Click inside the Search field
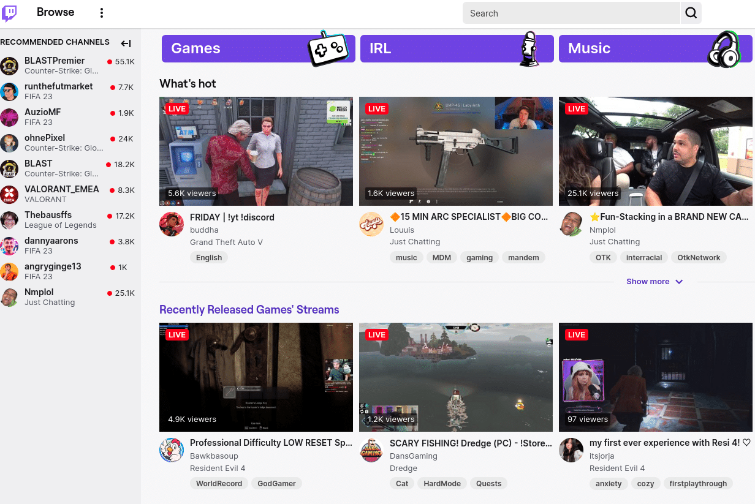Viewport: 755px width, 504px height. (572, 13)
